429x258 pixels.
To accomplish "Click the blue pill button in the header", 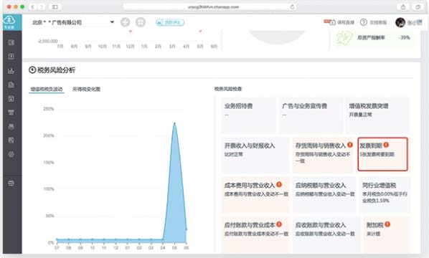I will coord(170,22).
